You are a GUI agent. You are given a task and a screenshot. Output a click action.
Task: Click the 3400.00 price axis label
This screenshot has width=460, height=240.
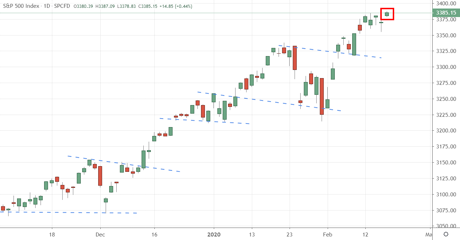[x=446, y=3]
